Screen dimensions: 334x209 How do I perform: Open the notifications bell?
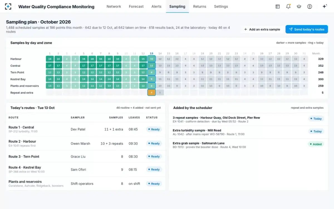pyautogui.click(x=288, y=6)
